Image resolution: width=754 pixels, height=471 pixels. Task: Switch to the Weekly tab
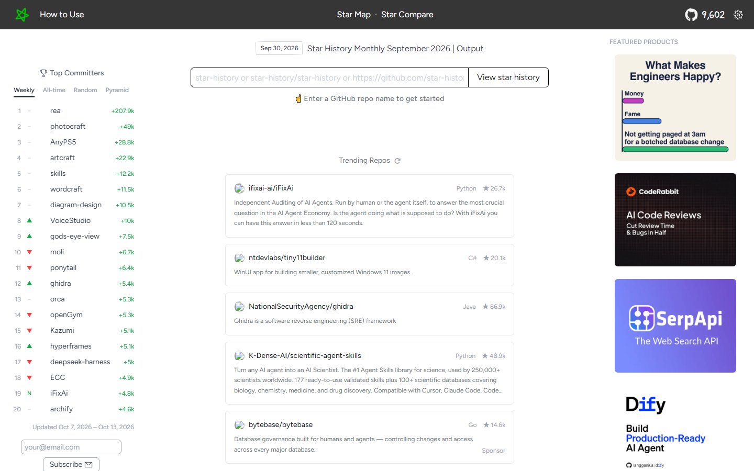tap(24, 90)
